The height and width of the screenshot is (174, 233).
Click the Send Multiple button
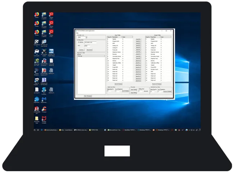click(124, 91)
